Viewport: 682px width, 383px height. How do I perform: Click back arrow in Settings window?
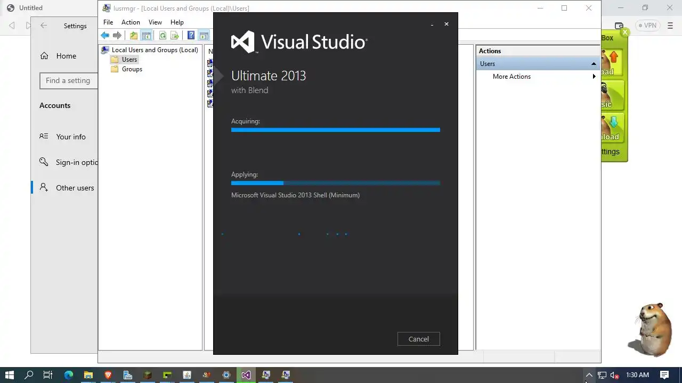(x=44, y=26)
